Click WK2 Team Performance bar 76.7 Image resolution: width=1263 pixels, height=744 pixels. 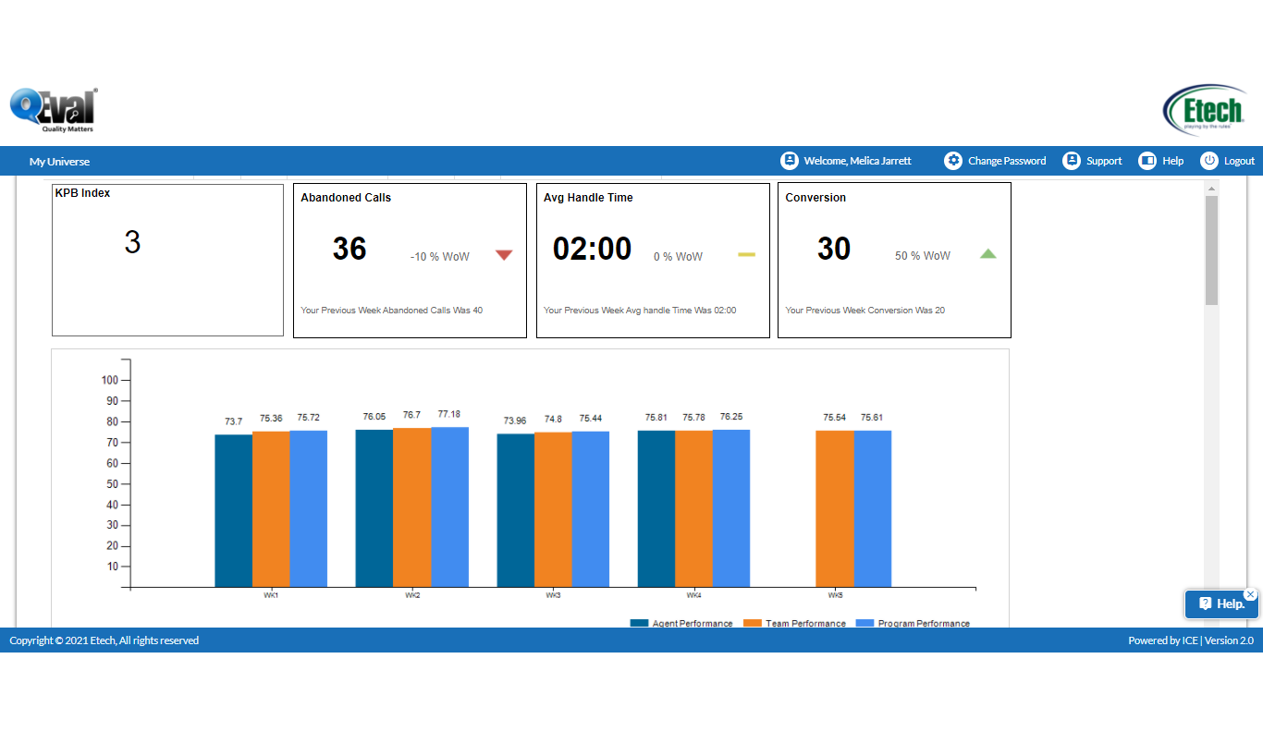tap(412, 507)
